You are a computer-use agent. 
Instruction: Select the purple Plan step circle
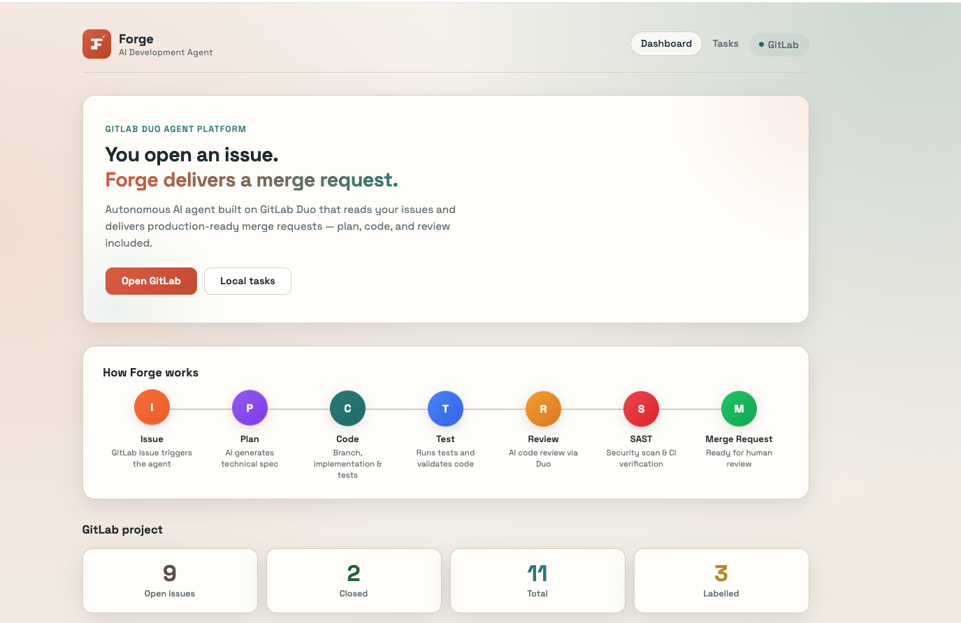pos(250,408)
